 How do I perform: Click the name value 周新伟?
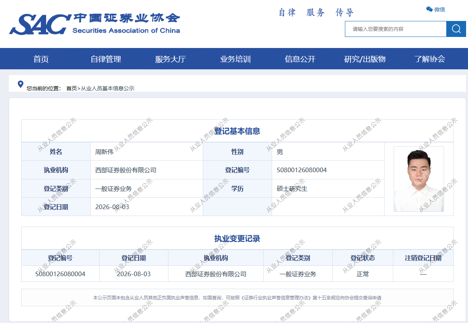104,152
